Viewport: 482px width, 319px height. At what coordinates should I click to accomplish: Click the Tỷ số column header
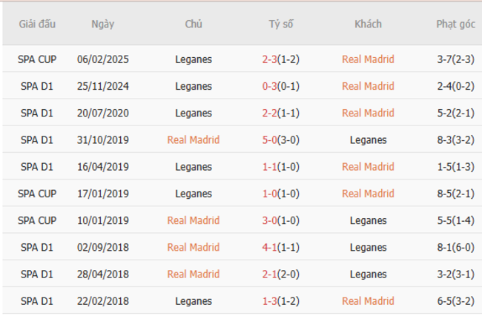(280, 24)
